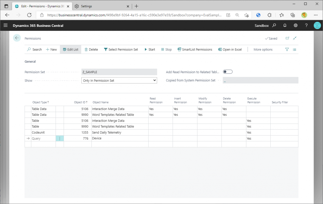
Task: Toggle the filter pane
Action: click(287, 50)
